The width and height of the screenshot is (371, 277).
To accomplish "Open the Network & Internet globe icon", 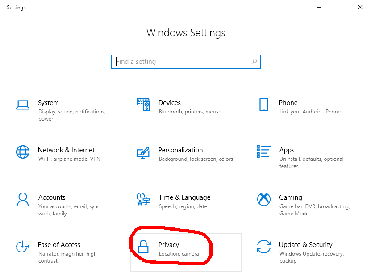I will click(23, 152).
